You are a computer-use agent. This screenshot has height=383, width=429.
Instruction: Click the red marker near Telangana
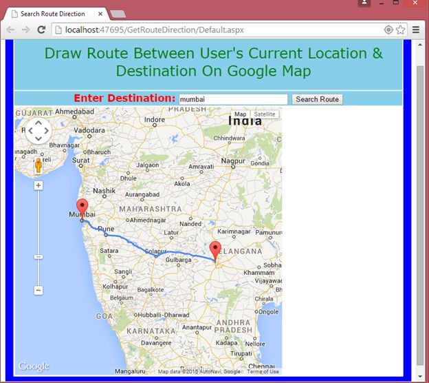(215, 251)
